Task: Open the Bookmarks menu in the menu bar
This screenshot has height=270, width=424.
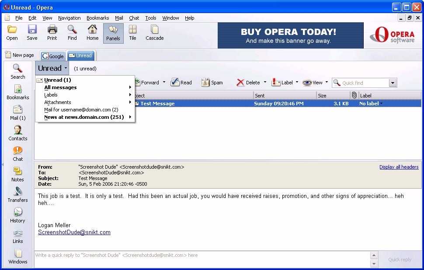Action: point(97,18)
